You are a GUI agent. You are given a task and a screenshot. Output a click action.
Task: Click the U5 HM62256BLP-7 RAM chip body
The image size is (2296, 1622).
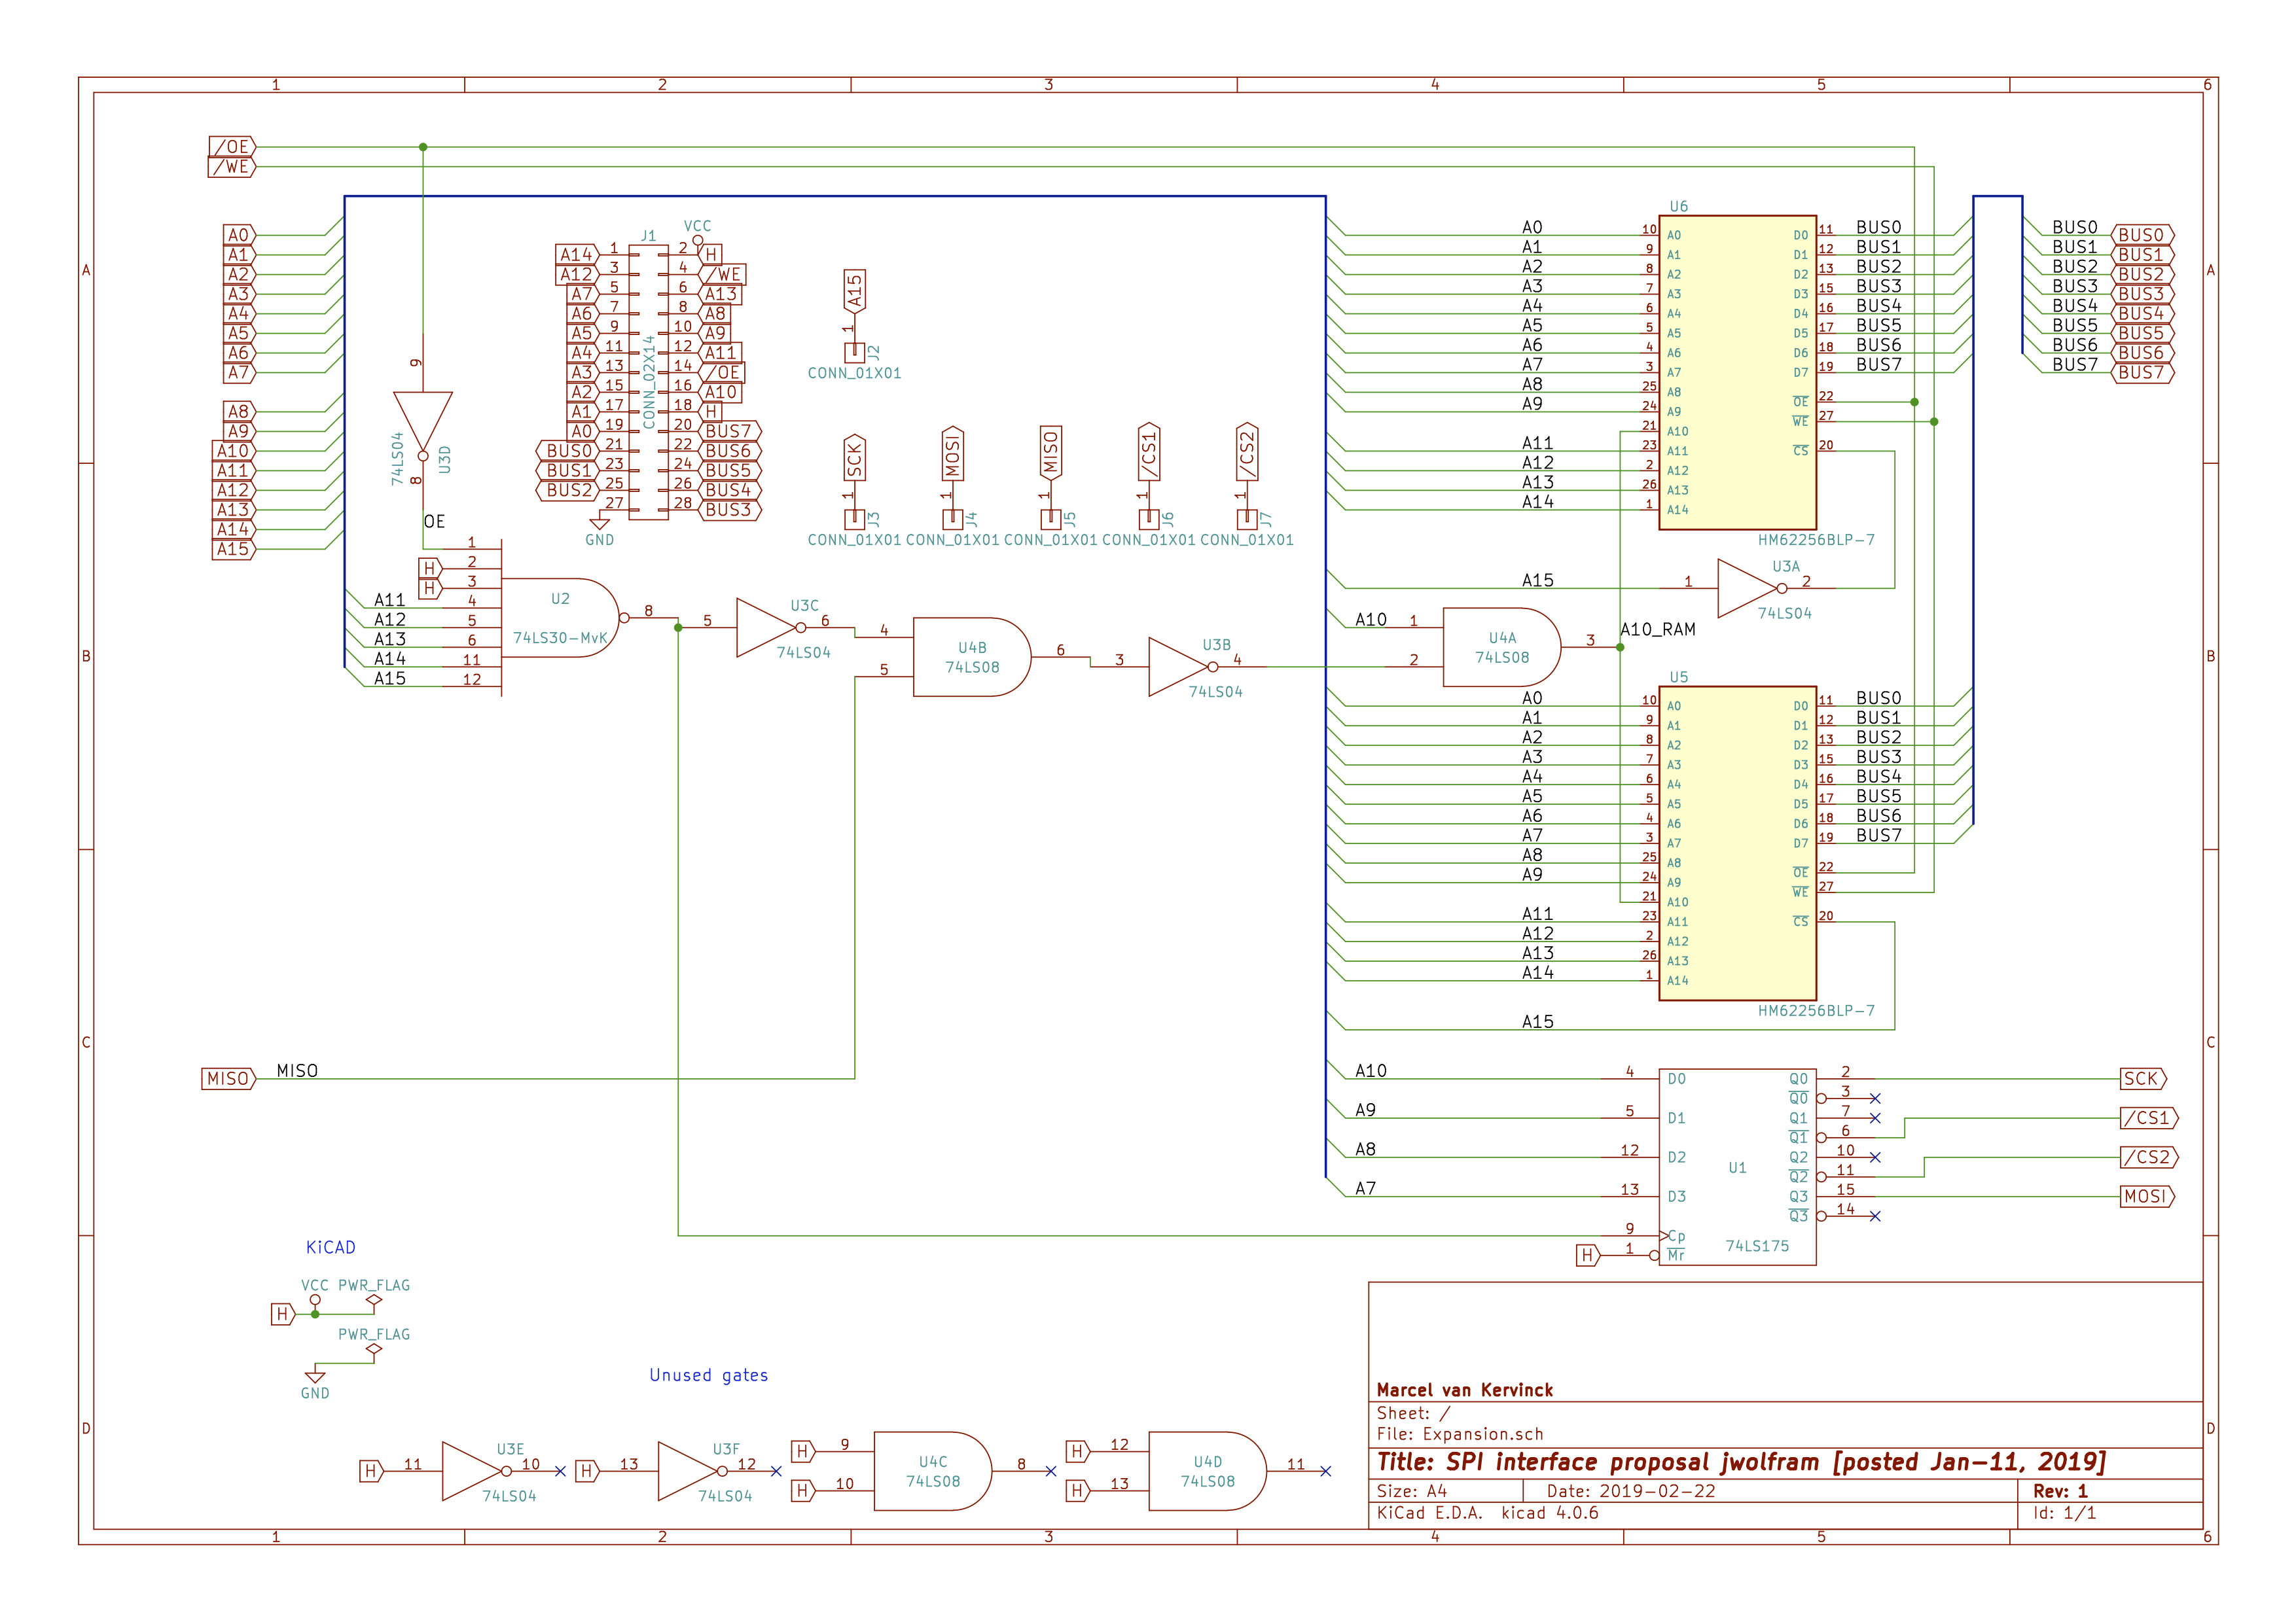click(1737, 843)
